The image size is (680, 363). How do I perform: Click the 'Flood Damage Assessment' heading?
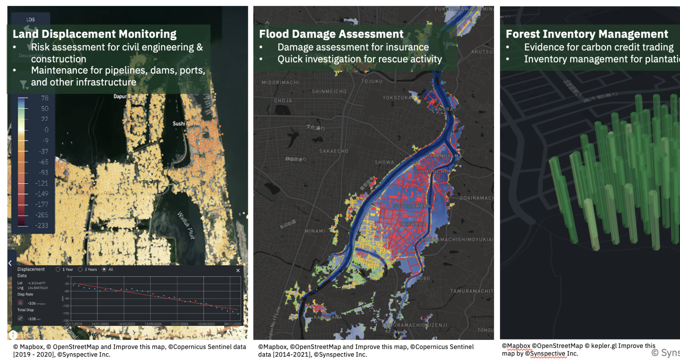[331, 34]
